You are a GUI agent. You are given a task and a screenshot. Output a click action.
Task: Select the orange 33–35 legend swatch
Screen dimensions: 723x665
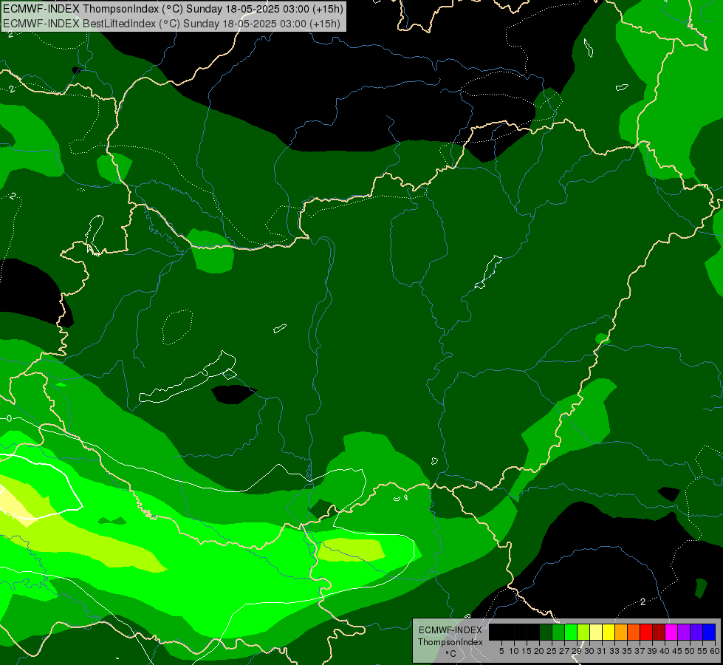click(621, 632)
